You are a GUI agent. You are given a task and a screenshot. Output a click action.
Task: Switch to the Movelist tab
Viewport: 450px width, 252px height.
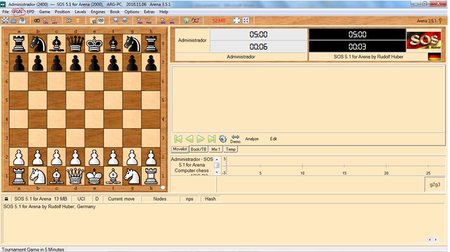[180, 149]
